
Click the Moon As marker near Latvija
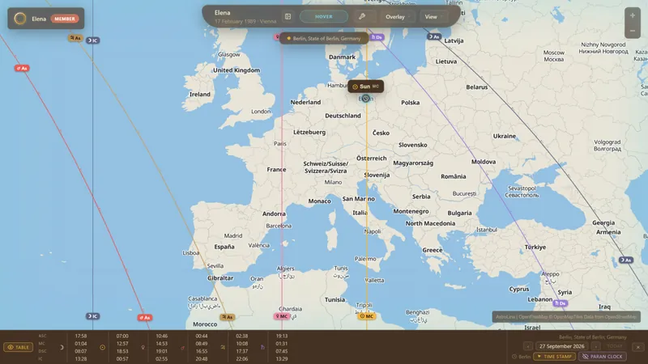point(434,36)
